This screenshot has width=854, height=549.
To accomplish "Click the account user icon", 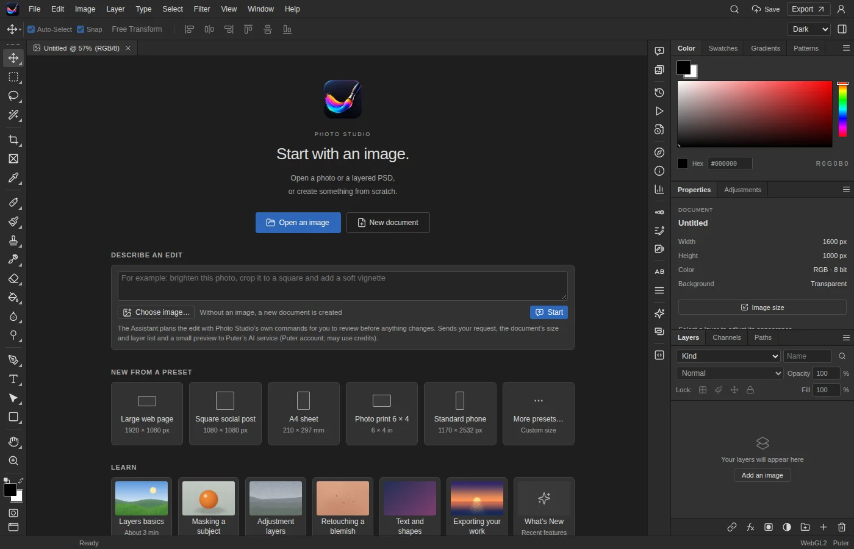I will [x=841, y=9].
